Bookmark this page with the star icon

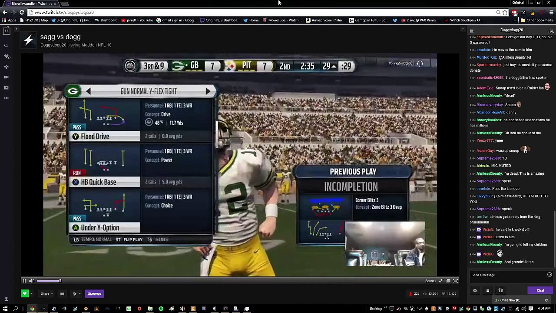[505, 12]
